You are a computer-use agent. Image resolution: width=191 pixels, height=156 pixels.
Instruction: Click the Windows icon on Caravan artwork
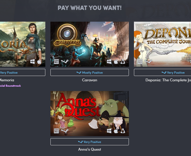pos(109,62)
